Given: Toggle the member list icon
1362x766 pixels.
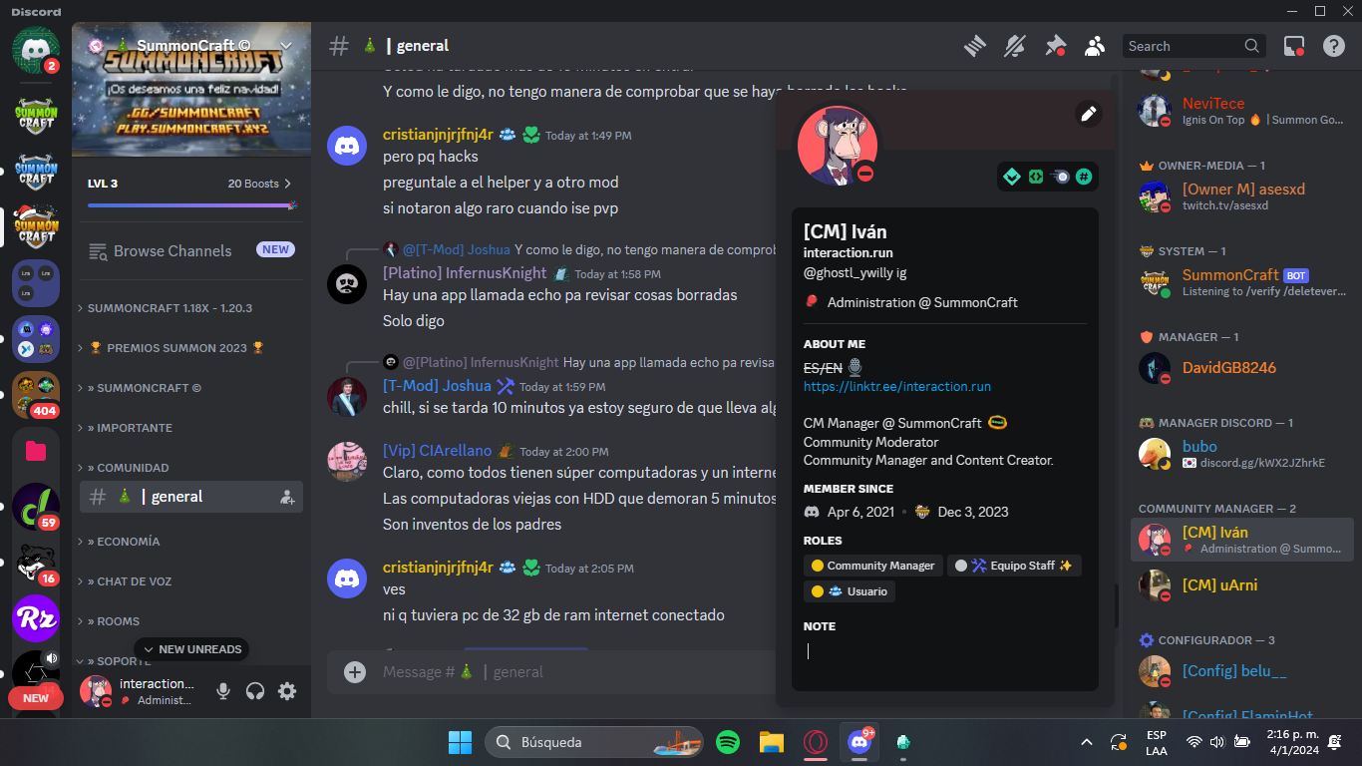Looking at the screenshot, I should (x=1095, y=46).
